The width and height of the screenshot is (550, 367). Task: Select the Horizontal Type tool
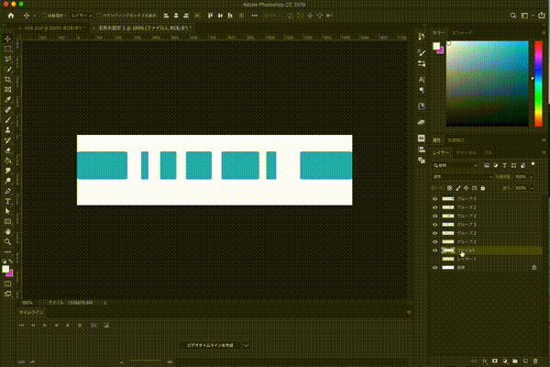pos(7,201)
